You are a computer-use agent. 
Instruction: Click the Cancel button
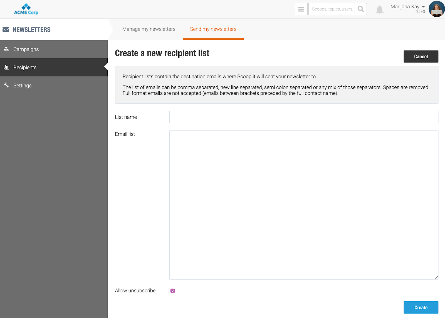(x=421, y=56)
